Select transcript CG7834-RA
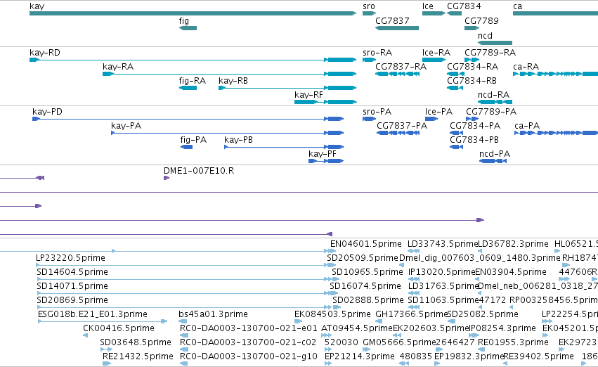Viewport: 598px width, 367px height. [455, 74]
